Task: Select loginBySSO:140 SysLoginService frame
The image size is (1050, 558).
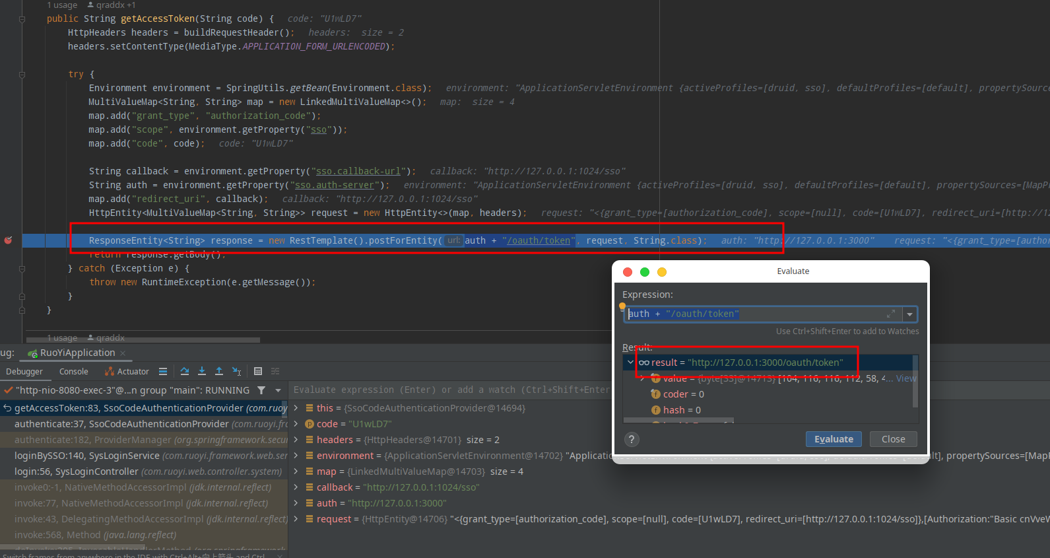Action: tap(144, 456)
